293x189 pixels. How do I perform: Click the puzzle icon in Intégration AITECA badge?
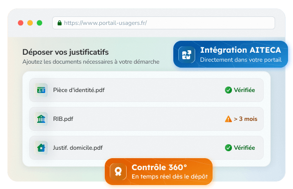[x=187, y=55]
